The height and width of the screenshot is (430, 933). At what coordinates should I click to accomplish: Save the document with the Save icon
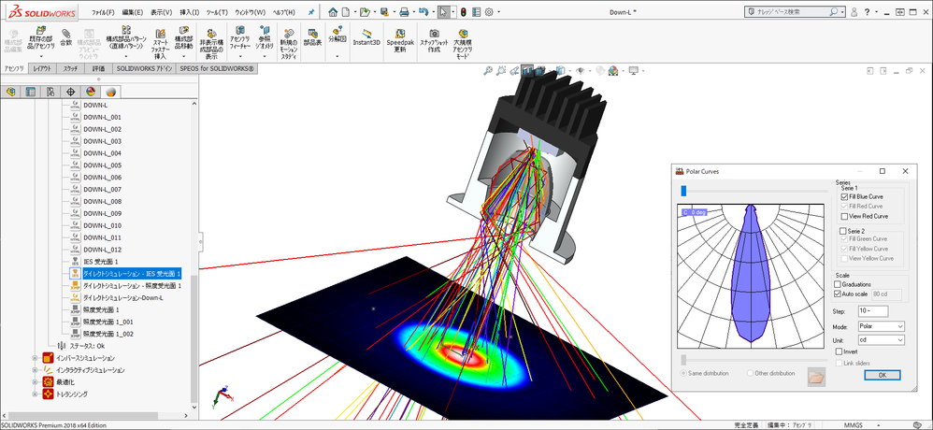[x=384, y=11]
